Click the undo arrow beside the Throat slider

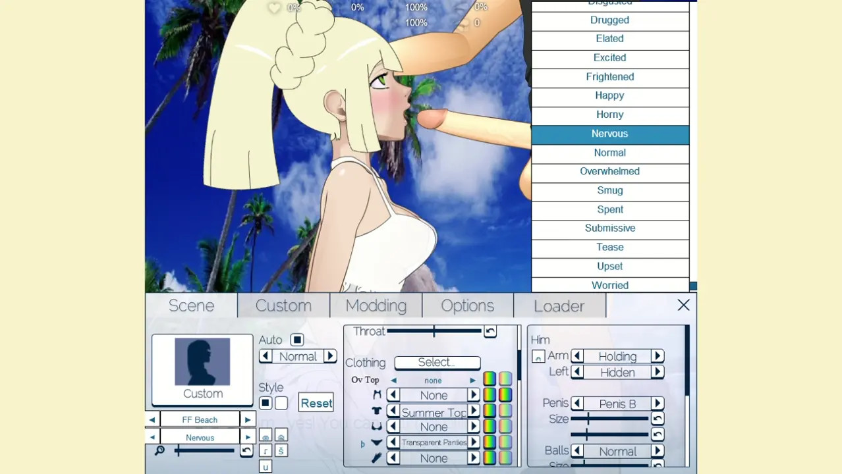tap(490, 331)
